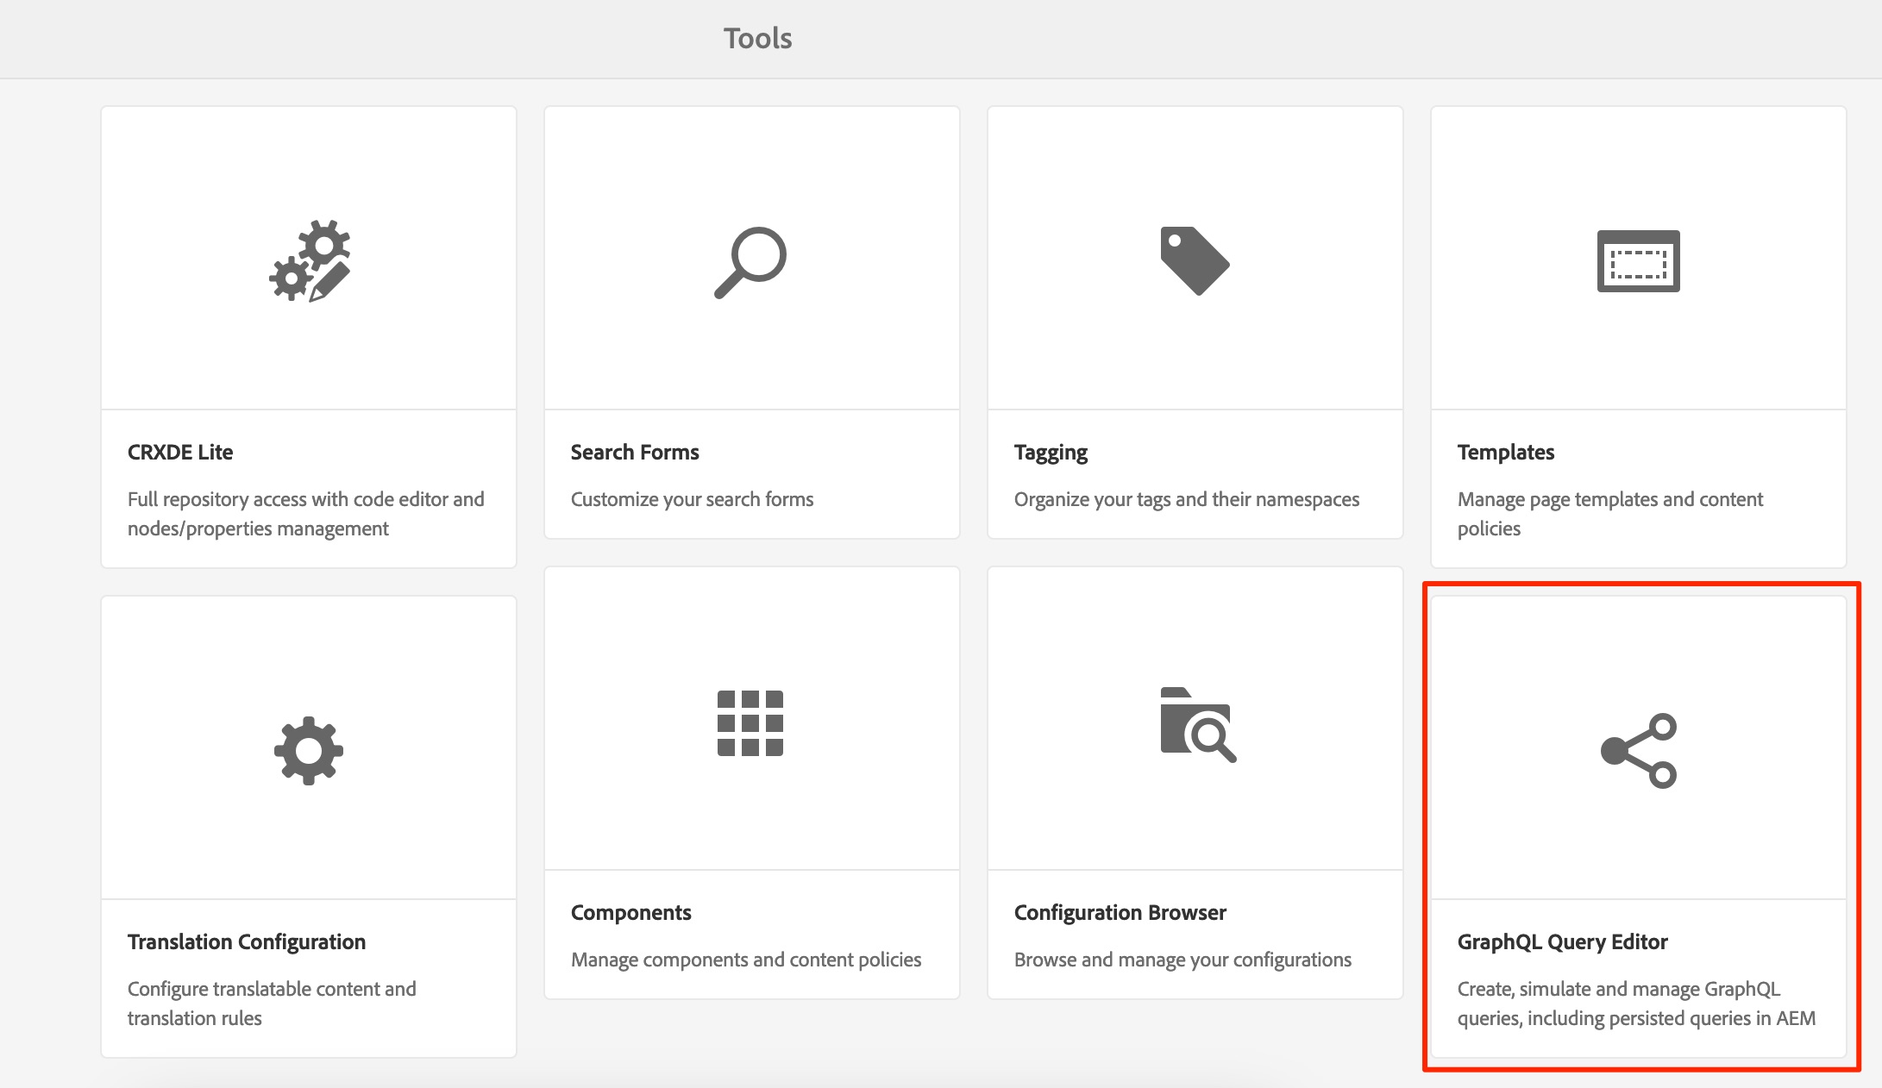Click 'Manage components and content policies' description
1882x1088 pixels.
746,960
